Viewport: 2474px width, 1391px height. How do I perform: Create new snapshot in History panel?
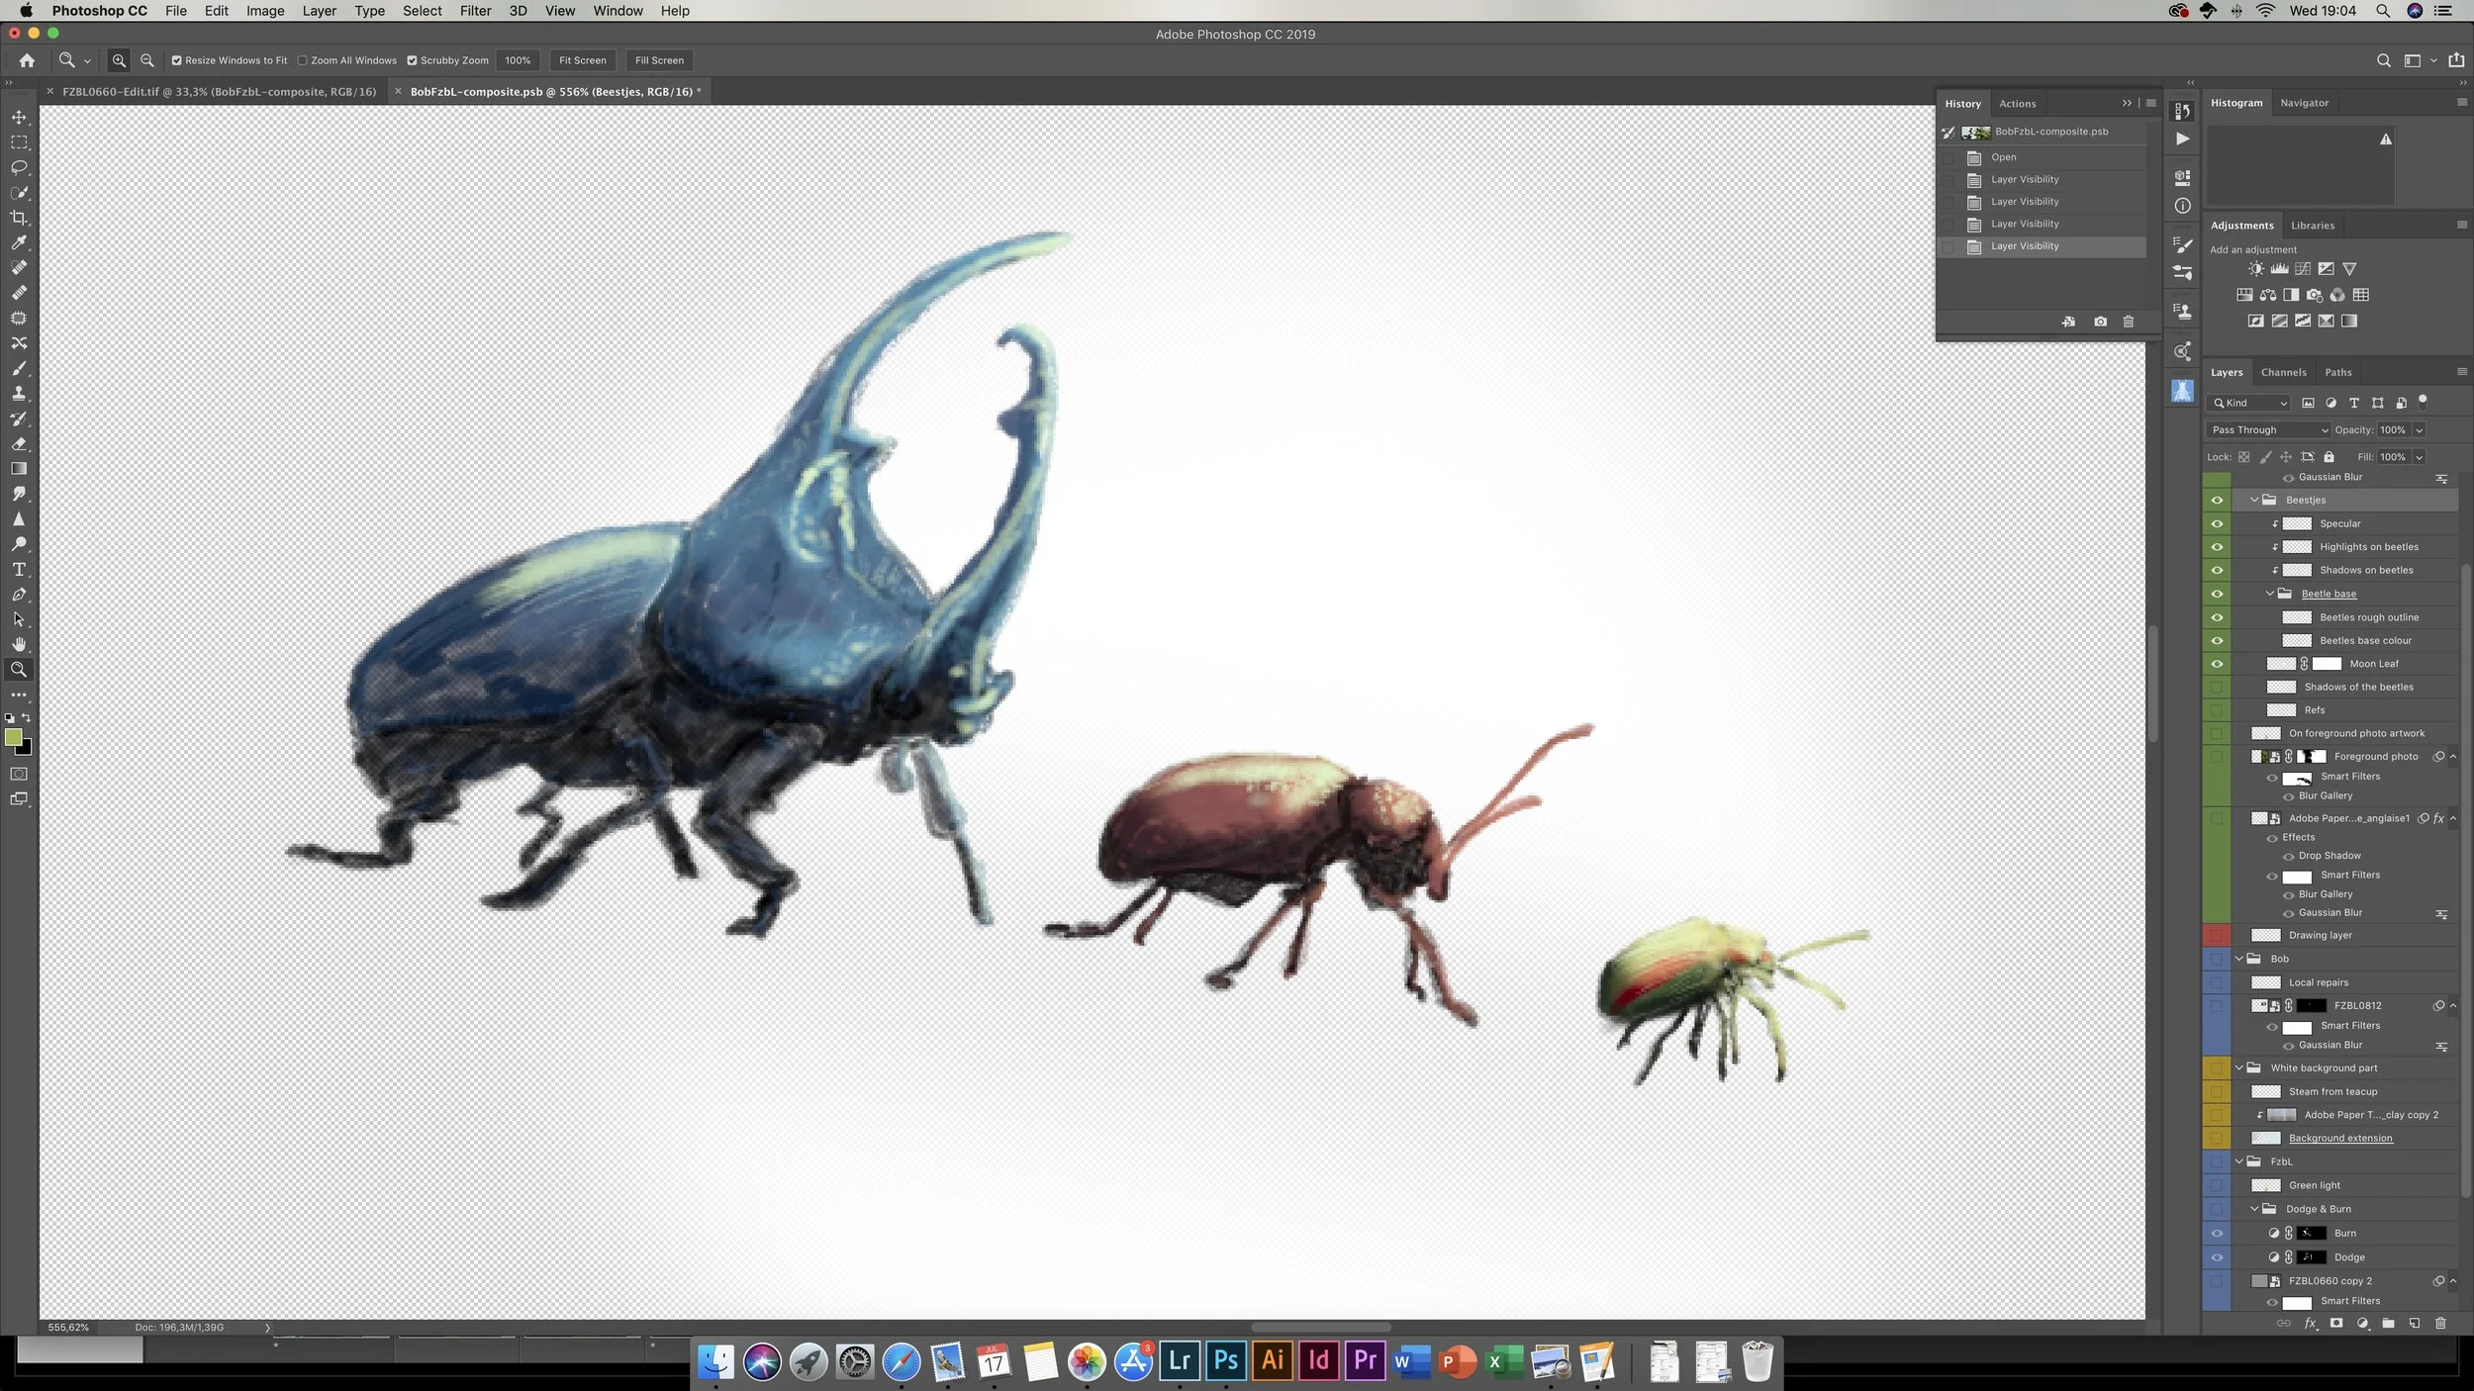2100,322
